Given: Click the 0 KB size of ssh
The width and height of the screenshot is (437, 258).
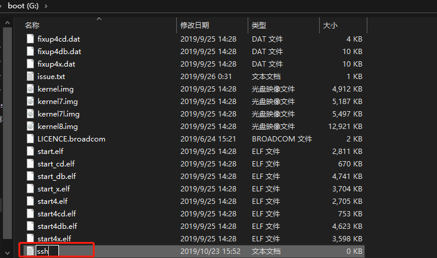Looking at the screenshot, I should click(x=354, y=251).
